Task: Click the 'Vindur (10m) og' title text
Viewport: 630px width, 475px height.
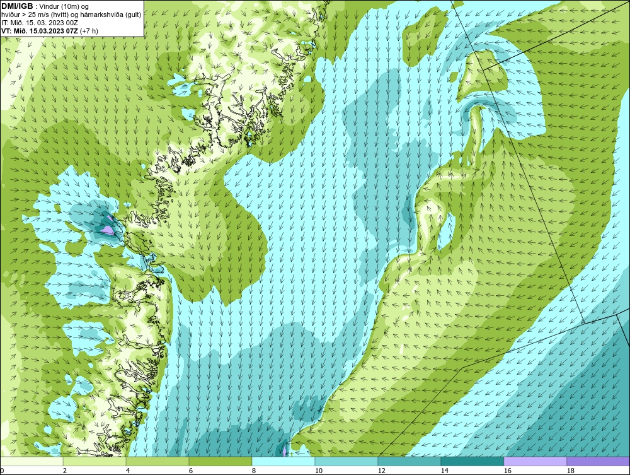Action: click(x=64, y=7)
